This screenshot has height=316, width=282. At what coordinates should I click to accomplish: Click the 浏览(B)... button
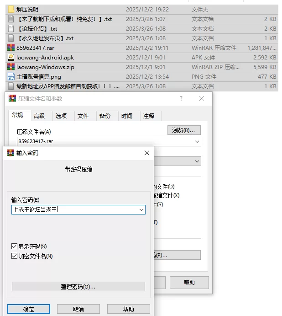click(x=184, y=130)
